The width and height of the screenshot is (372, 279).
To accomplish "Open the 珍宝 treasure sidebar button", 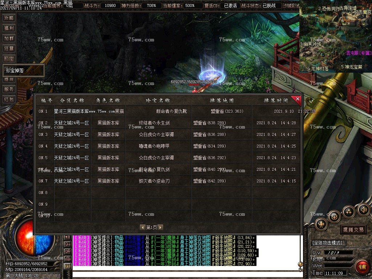I will click(x=9, y=59).
